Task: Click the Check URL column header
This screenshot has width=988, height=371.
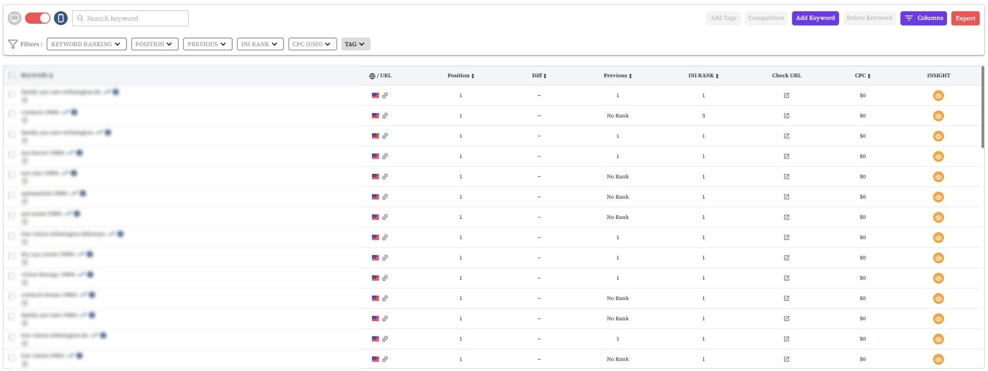Action: 786,76
